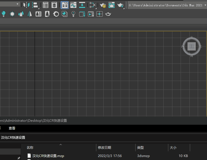Click the Mirror tool icon
Screen dimensions: 207x160
[x=26, y=5]
